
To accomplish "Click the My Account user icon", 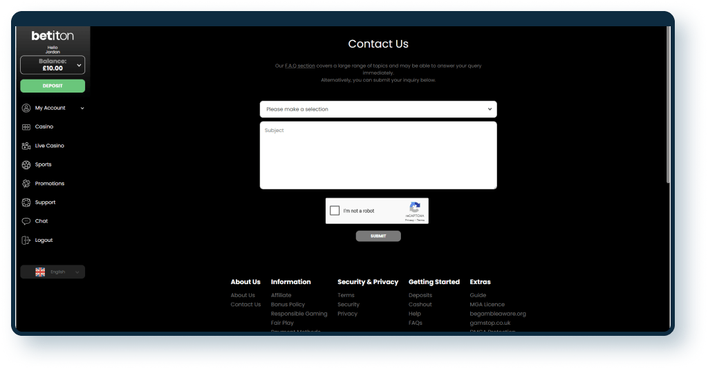I will [26, 108].
